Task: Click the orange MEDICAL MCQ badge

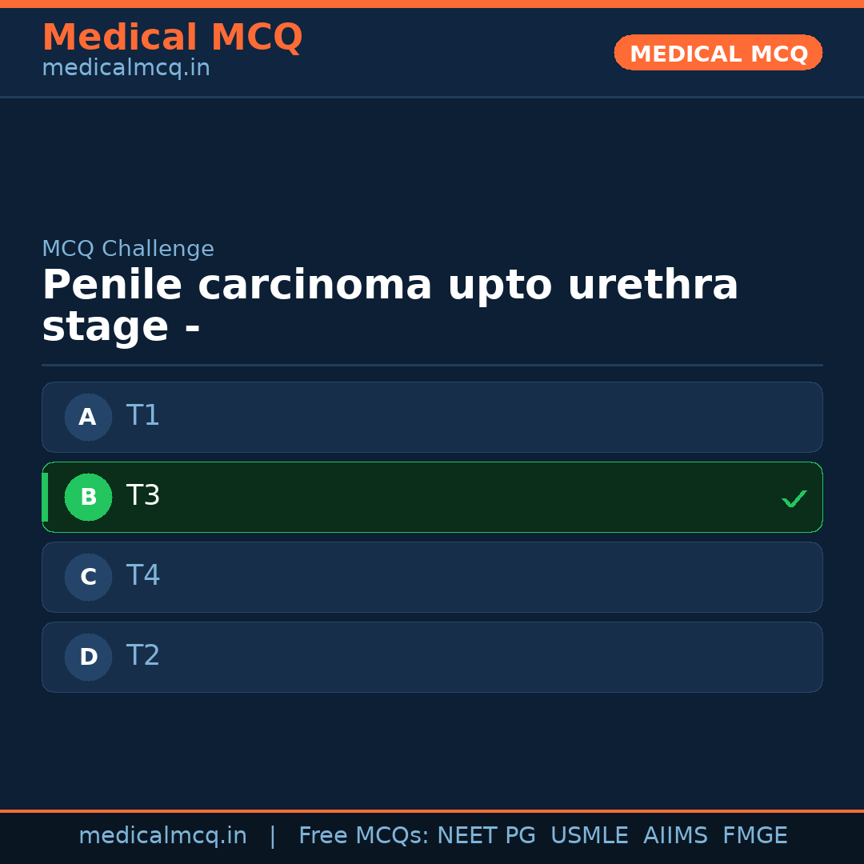Action: [718, 53]
